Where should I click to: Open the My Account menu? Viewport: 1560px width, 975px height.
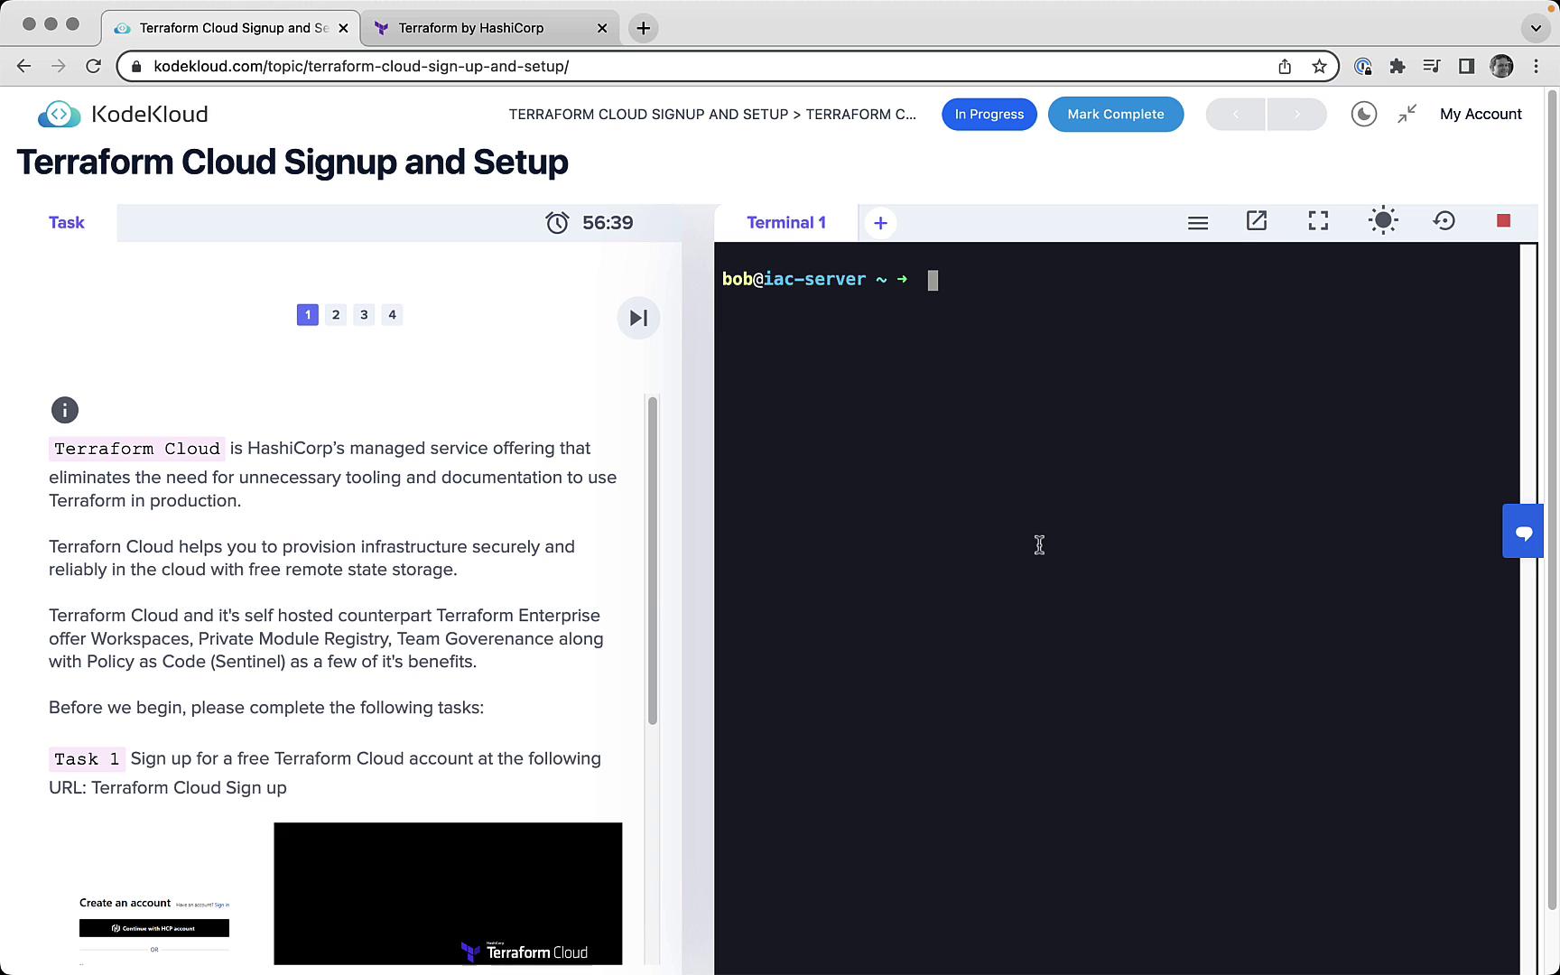(1481, 115)
